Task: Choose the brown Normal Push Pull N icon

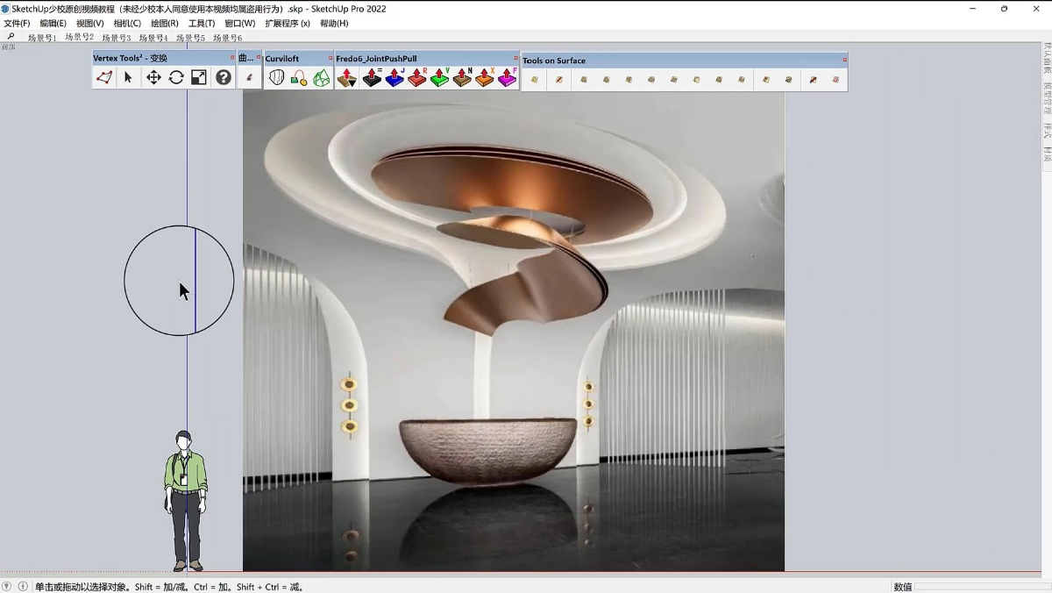Action: (462, 78)
